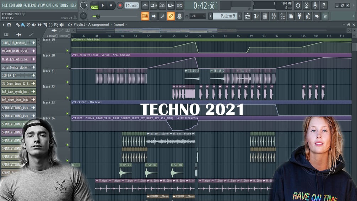Viewport: 357px width, 201px height.
Task: Open the playlist options menu arrow
Action: coord(4,25)
